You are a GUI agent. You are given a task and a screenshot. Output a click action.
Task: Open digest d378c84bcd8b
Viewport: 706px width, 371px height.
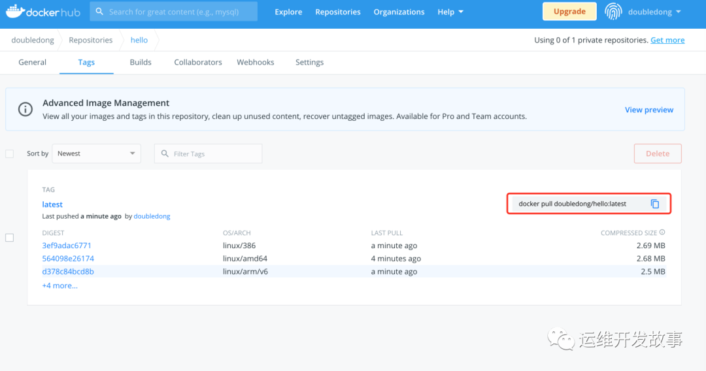[68, 272]
